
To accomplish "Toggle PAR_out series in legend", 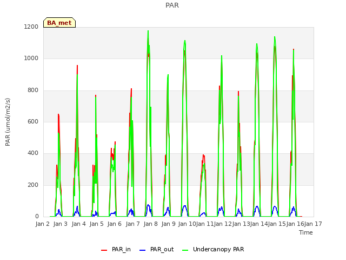I will [x=157, y=249].
